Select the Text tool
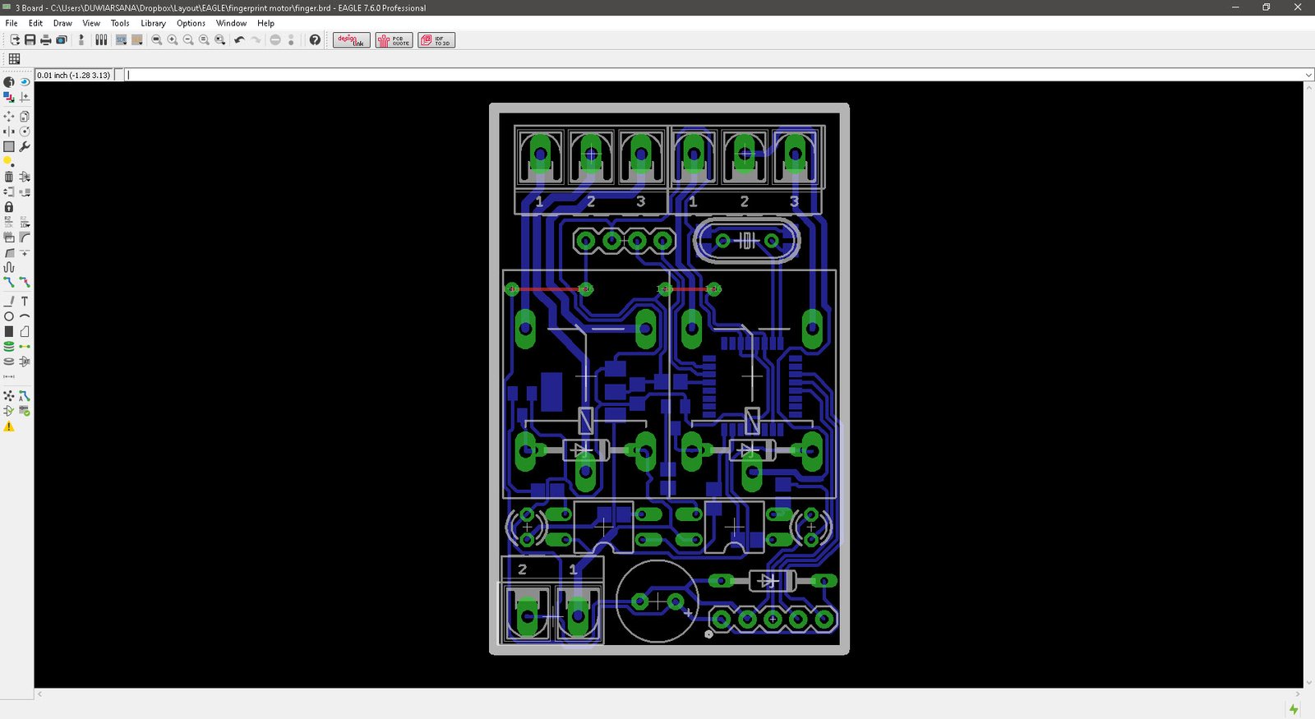 tap(25, 302)
